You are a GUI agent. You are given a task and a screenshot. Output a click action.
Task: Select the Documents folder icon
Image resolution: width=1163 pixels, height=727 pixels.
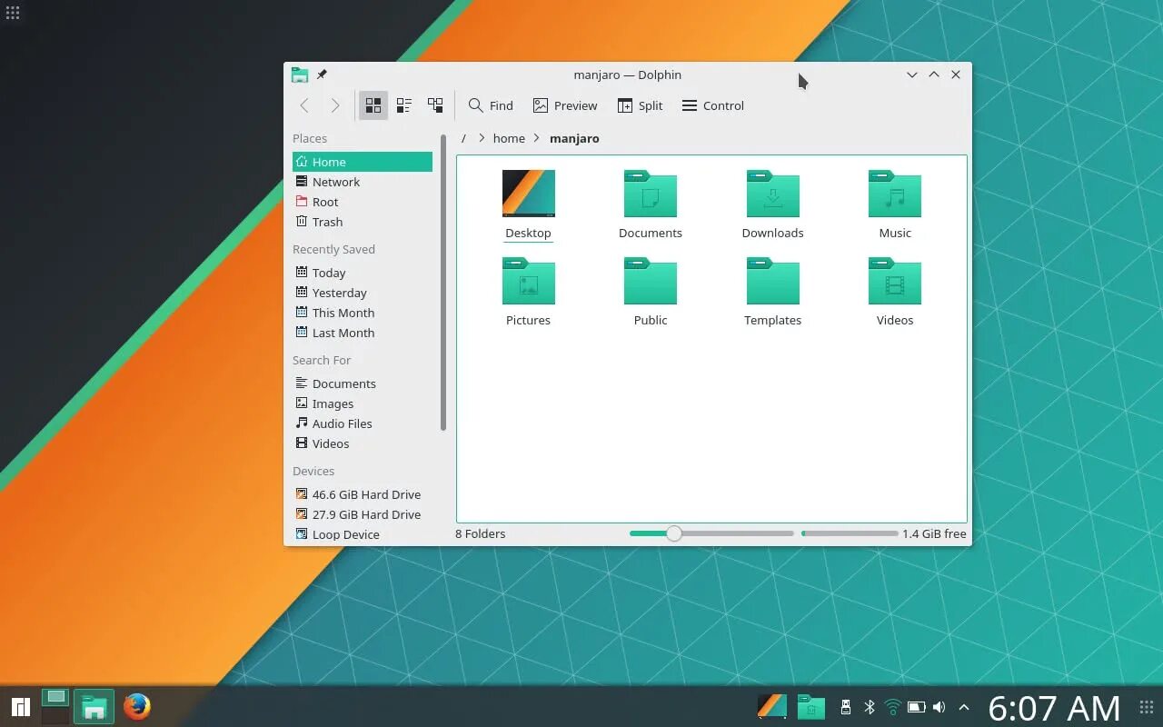pyautogui.click(x=651, y=194)
